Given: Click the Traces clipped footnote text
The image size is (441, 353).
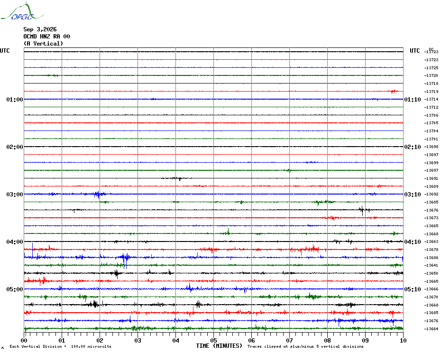Looking at the screenshot, I should [305, 346].
